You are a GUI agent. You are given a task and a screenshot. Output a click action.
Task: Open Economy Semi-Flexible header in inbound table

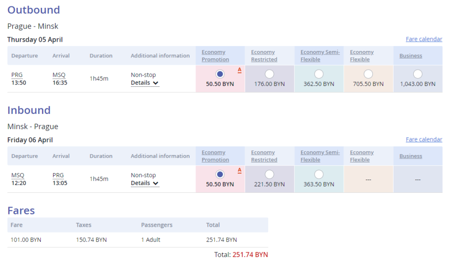320,156
